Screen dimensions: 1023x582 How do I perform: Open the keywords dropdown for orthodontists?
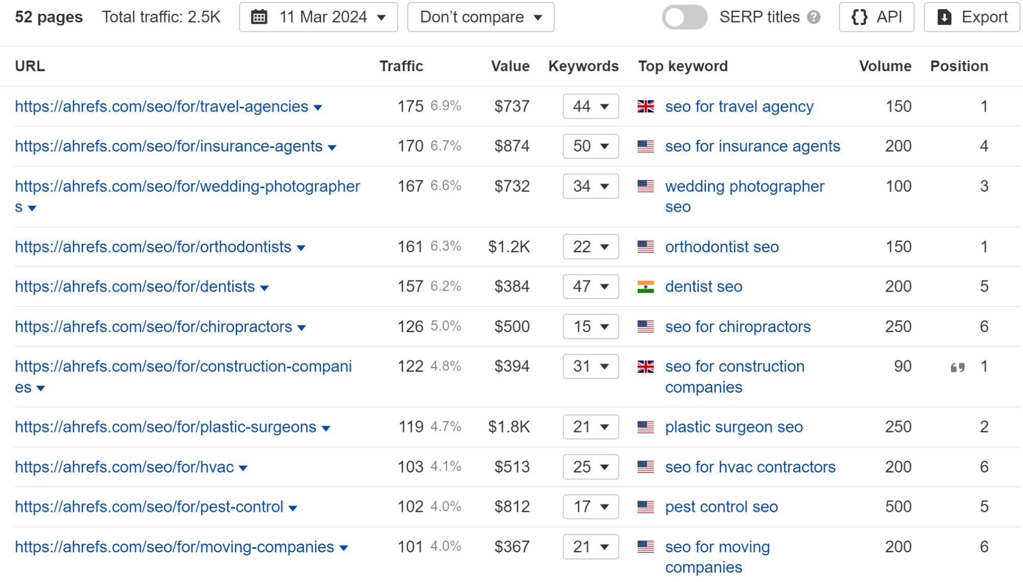(x=590, y=246)
